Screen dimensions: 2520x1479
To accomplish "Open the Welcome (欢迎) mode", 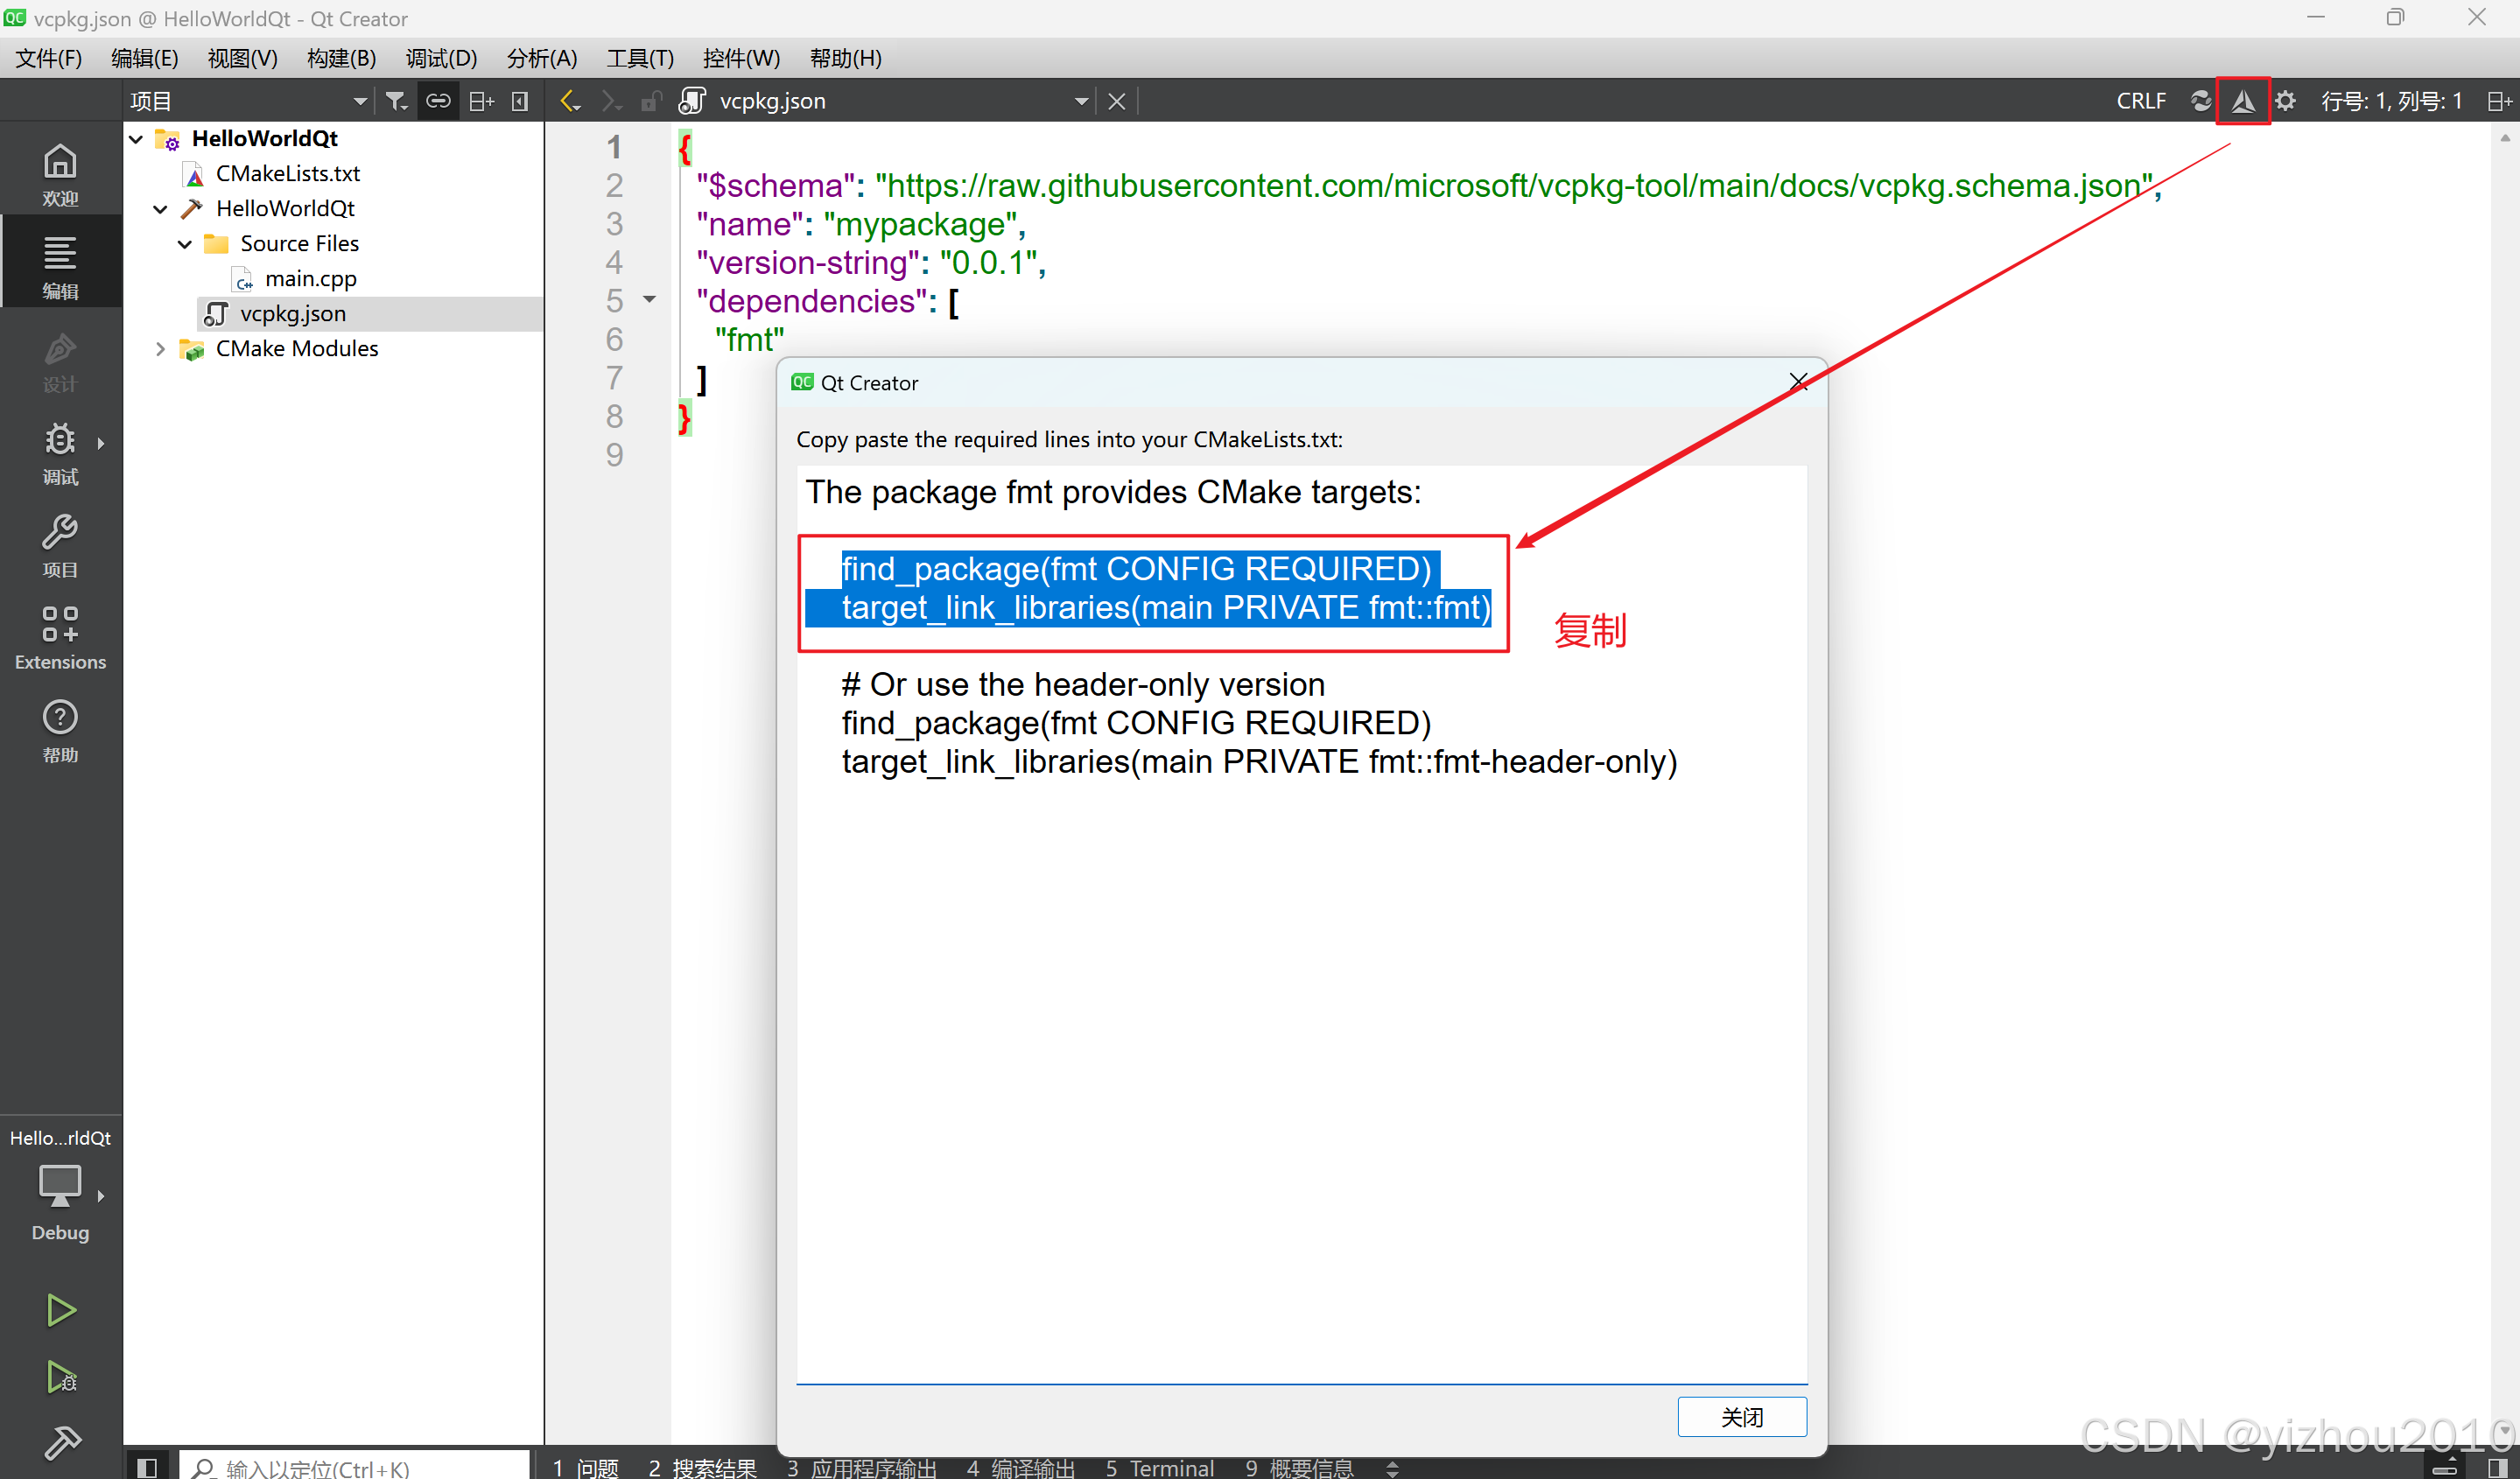I will pyautogui.click(x=60, y=175).
